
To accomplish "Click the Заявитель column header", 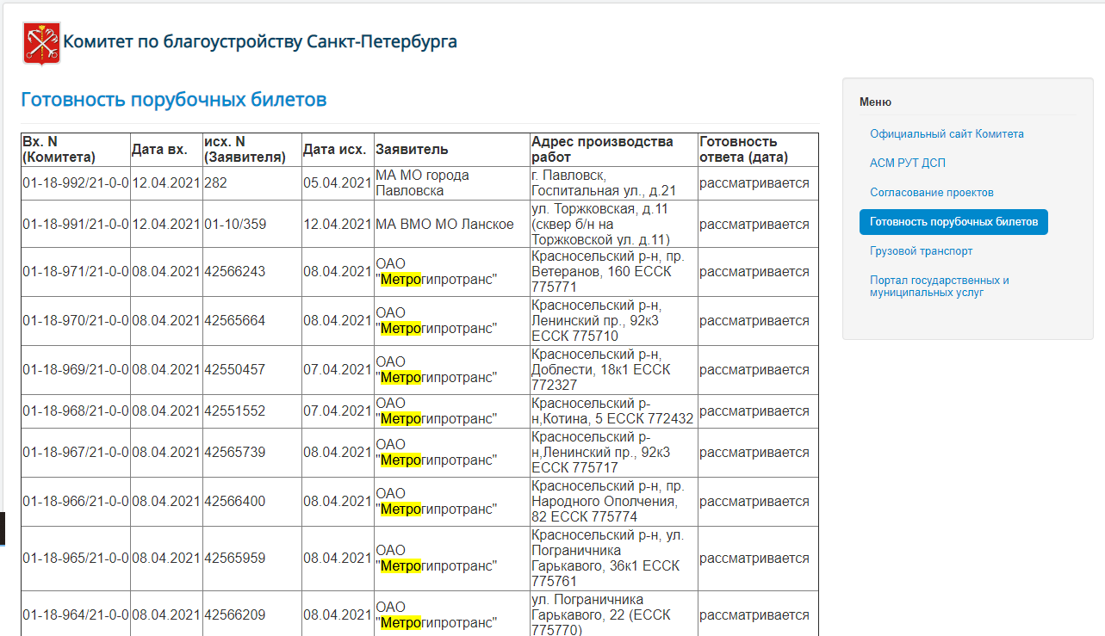I will 412,150.
